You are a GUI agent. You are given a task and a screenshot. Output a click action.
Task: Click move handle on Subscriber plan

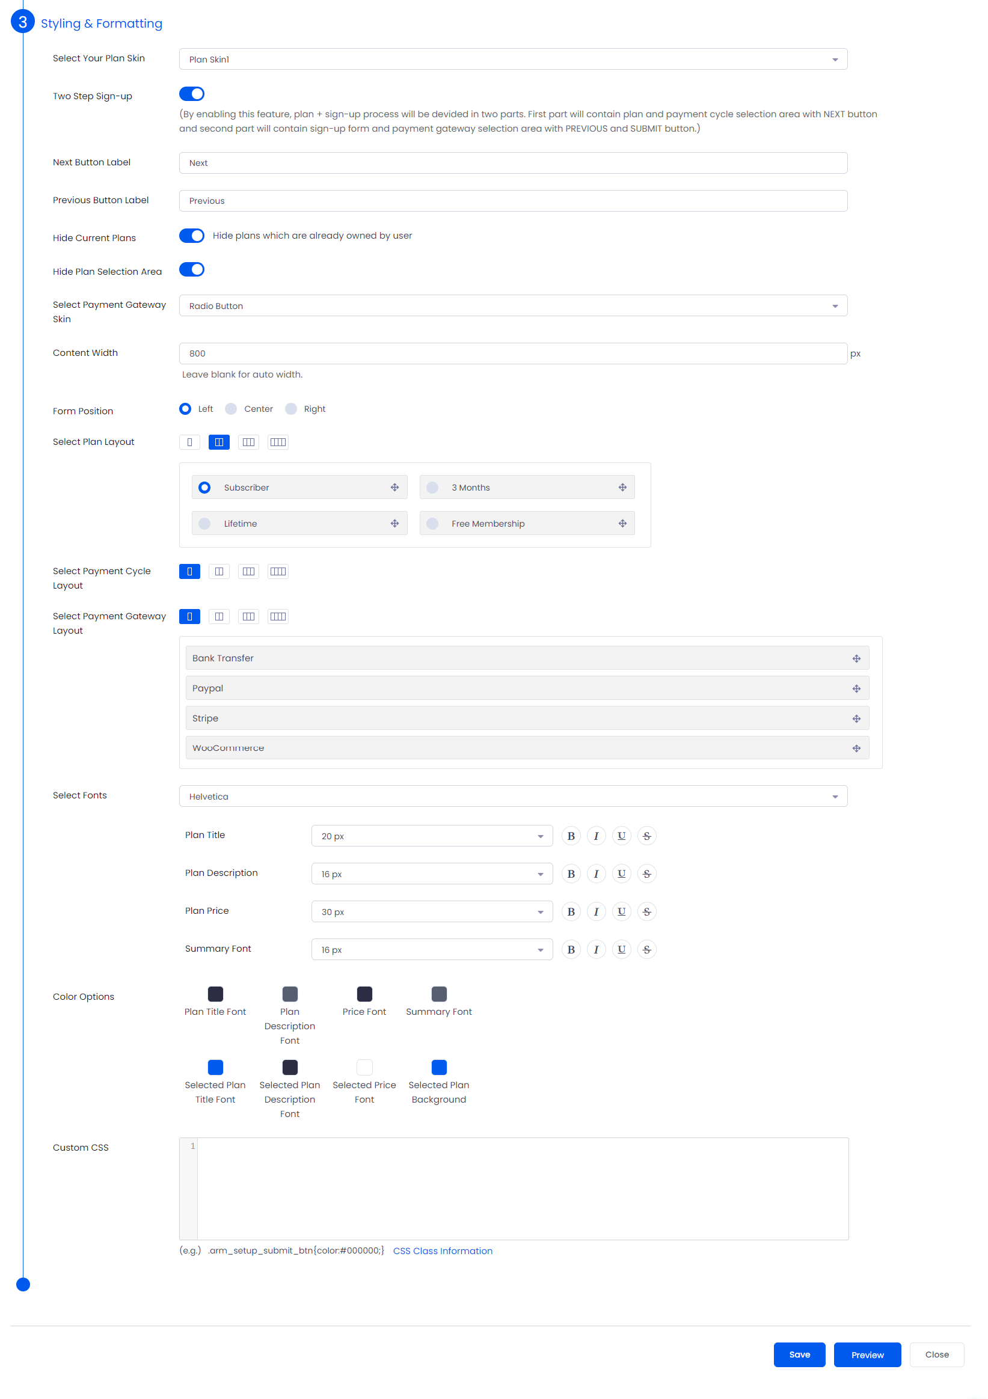point(395,488)
